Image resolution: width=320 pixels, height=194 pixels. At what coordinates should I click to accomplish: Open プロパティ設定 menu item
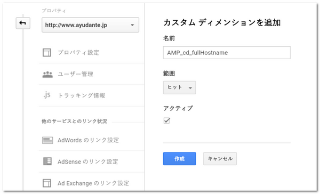78,52
